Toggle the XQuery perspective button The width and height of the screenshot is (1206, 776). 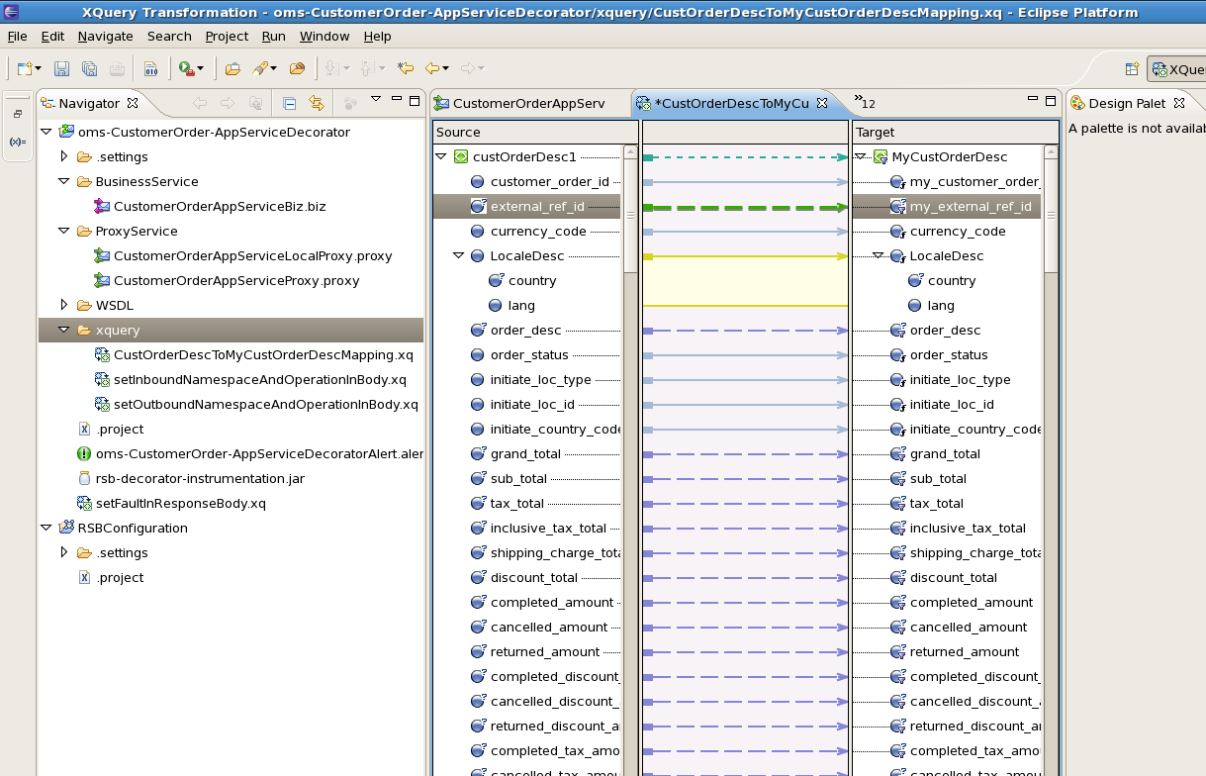point(1177,69)
